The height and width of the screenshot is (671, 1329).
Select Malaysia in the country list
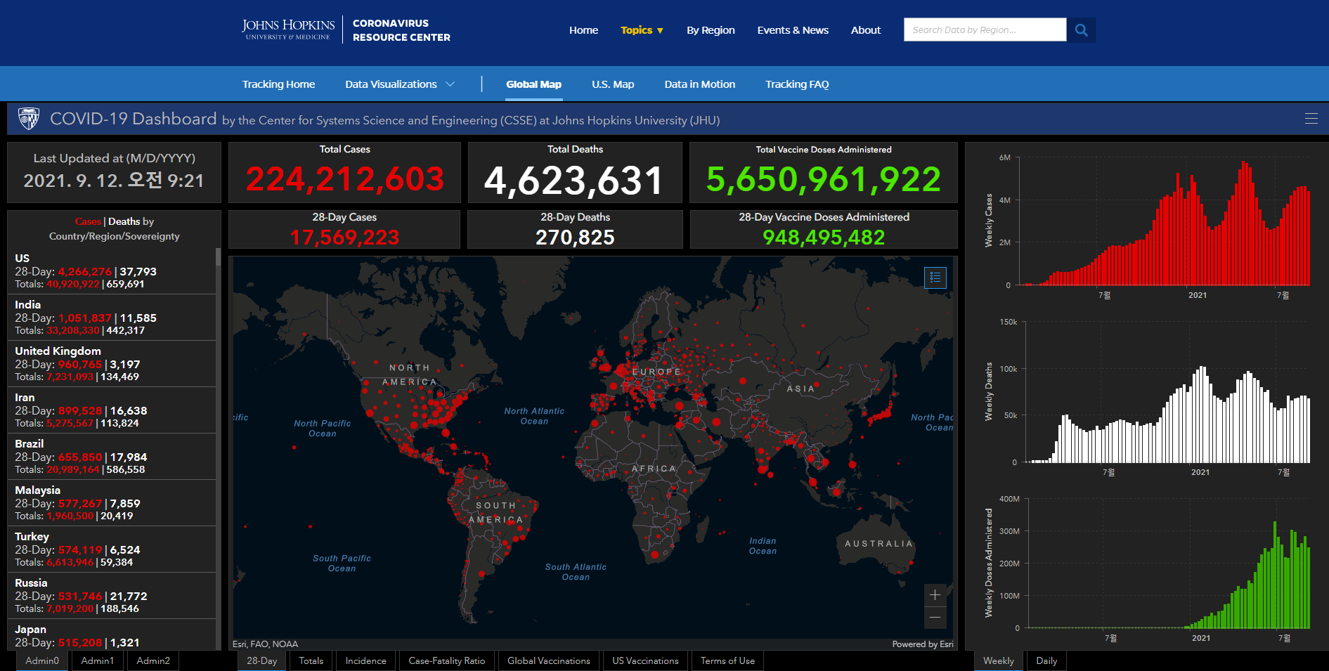tap(111, 503)
